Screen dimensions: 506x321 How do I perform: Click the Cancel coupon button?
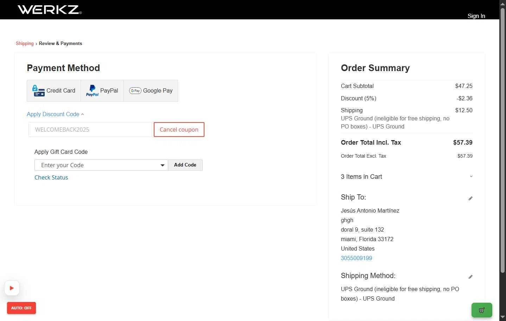(179, 130)
